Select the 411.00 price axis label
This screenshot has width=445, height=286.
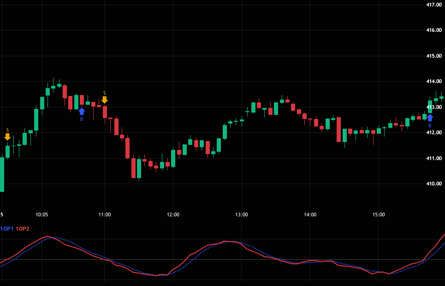click(x=434, y=158)
